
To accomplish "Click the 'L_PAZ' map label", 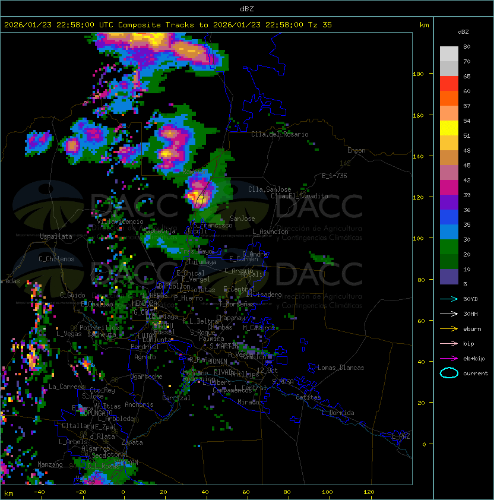I will point(401,436).
